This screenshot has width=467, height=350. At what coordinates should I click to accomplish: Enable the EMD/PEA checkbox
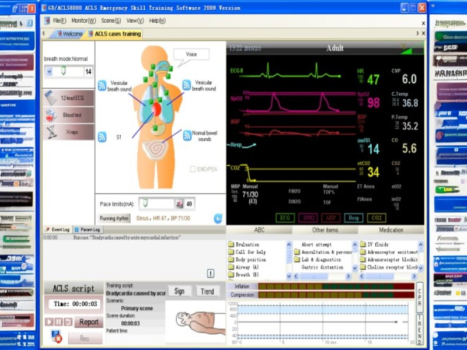click(x=193, y=169)
